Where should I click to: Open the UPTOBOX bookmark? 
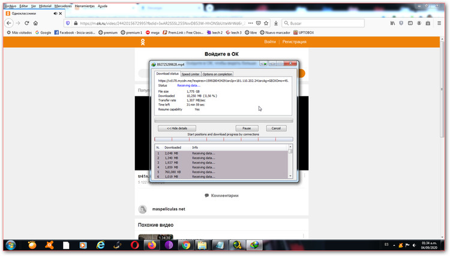[x=304, y=33]
